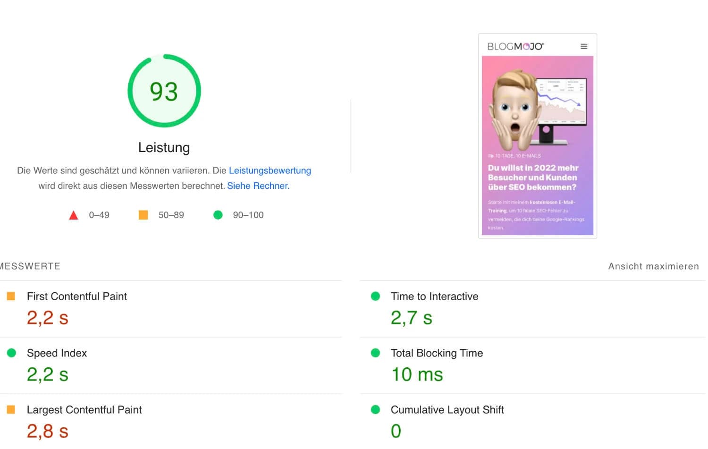The image size is (708, 449).
Task: Open the Siehe Rechner link
Action: pos(257,186)
